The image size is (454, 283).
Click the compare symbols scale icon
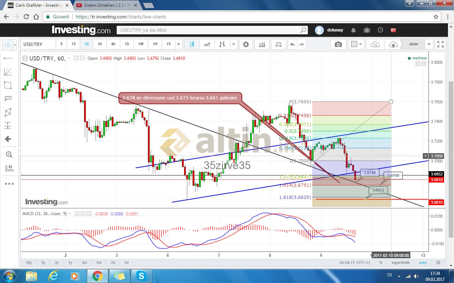point(279,44)
